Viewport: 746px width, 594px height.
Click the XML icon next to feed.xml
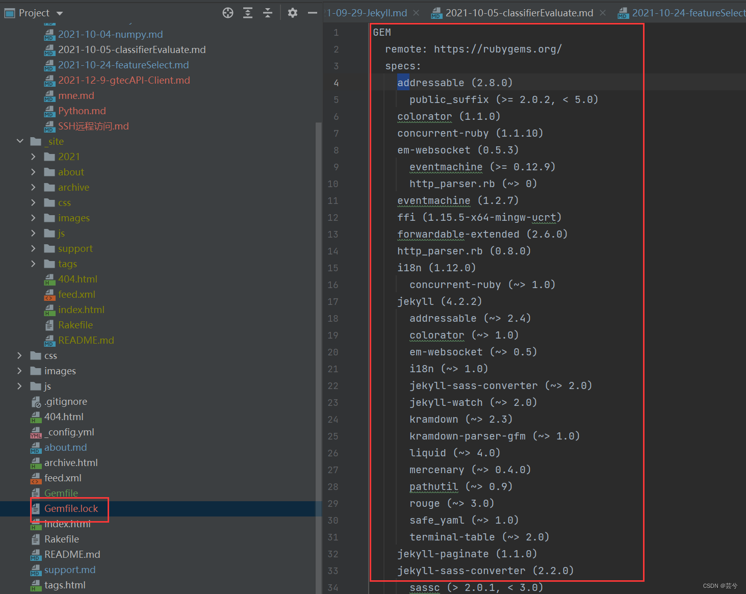pyautogui.click(x=36, y=478)
